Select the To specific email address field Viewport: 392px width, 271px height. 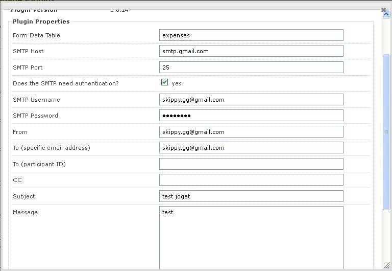tap(251, 148)
